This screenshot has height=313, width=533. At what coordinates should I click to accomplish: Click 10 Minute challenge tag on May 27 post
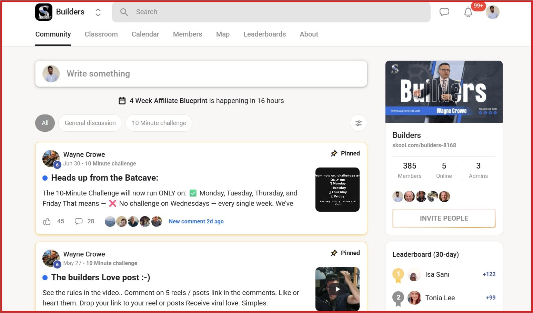click(x=112, y=263)
